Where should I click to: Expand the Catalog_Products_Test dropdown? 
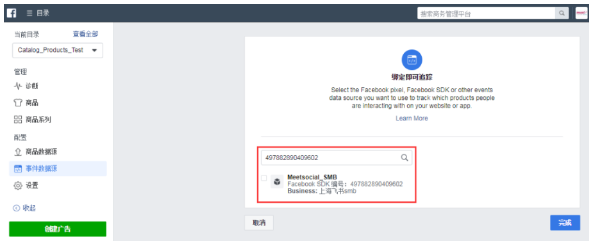point(58,50)
